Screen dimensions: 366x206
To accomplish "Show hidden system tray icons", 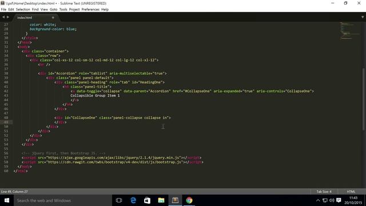I will click(318, 200).
